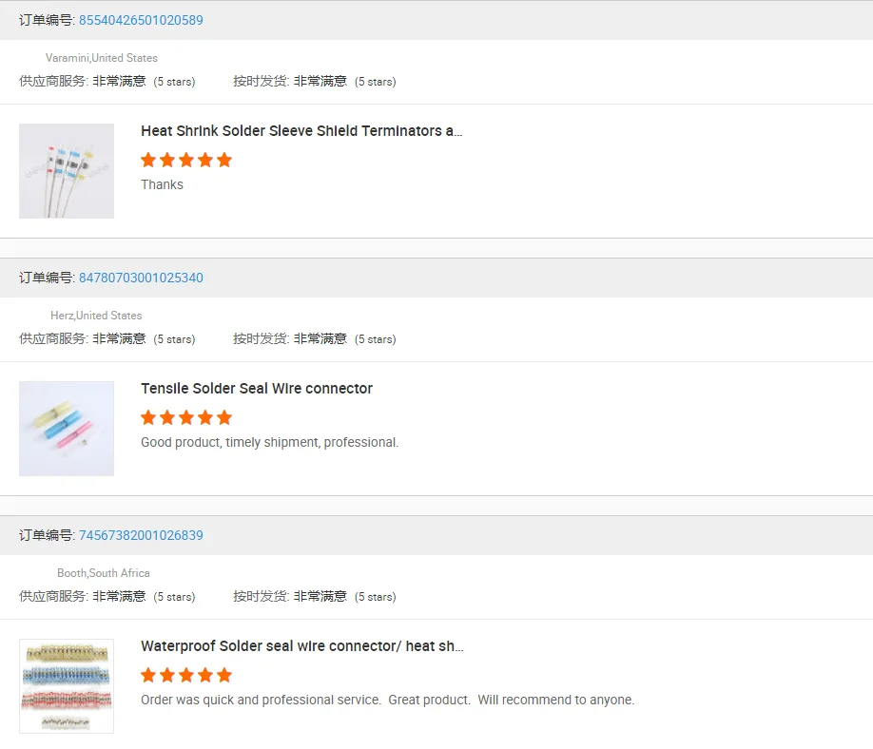Viewport: 873px width, 749px height.
Task: Click the Tensile Solder Seal connector thumbnail
Action: tap(67, 429)
